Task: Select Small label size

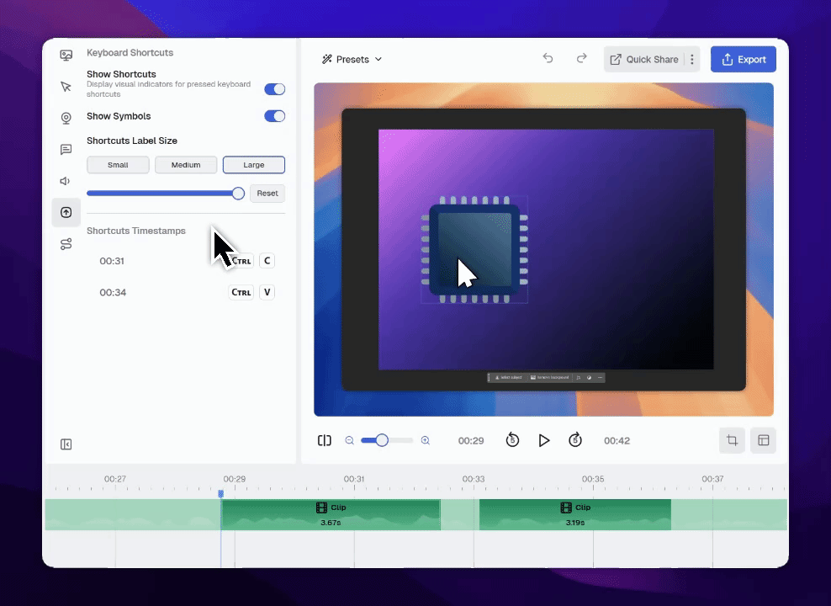Action: (118, 165)
